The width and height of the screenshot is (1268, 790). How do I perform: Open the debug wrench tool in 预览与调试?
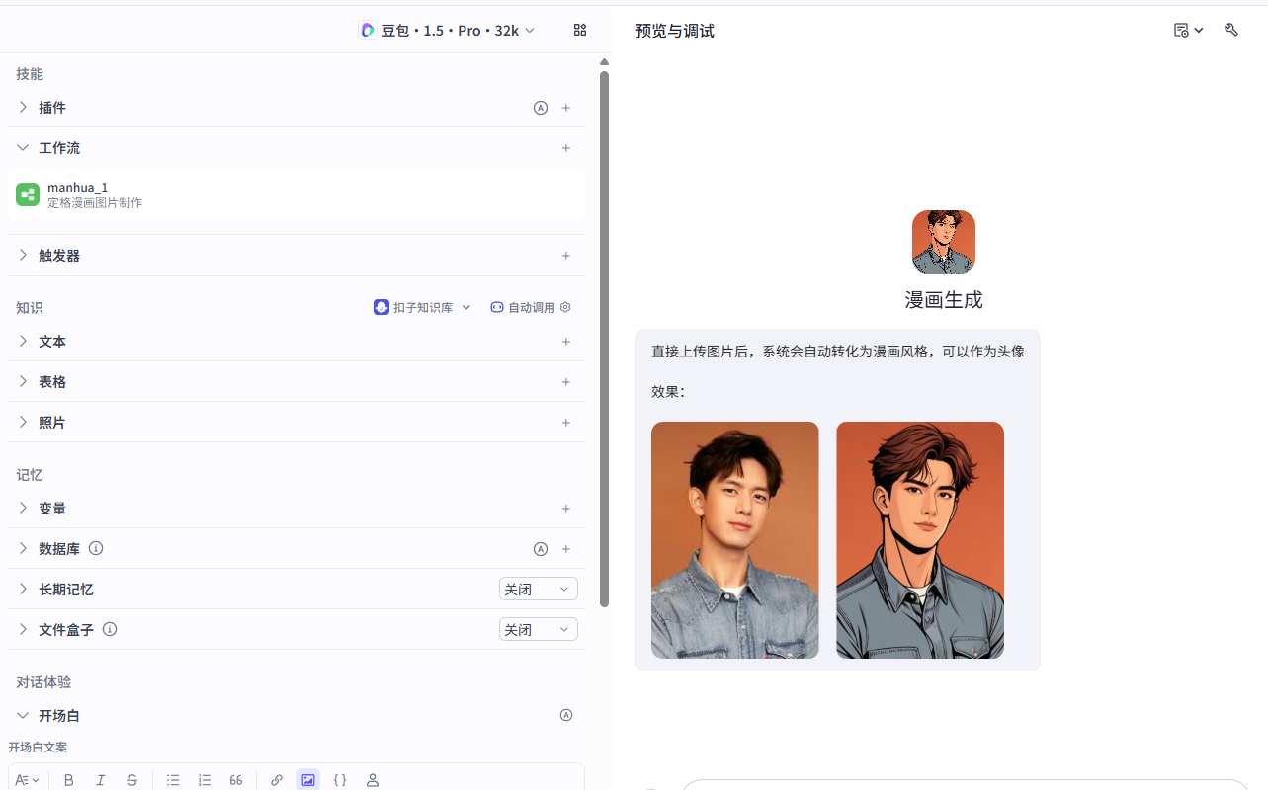tap(1231, 30)
